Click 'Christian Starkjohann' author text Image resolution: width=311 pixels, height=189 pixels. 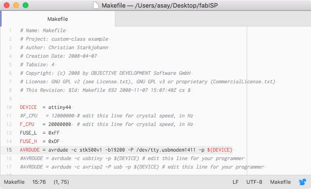point(78,48)
